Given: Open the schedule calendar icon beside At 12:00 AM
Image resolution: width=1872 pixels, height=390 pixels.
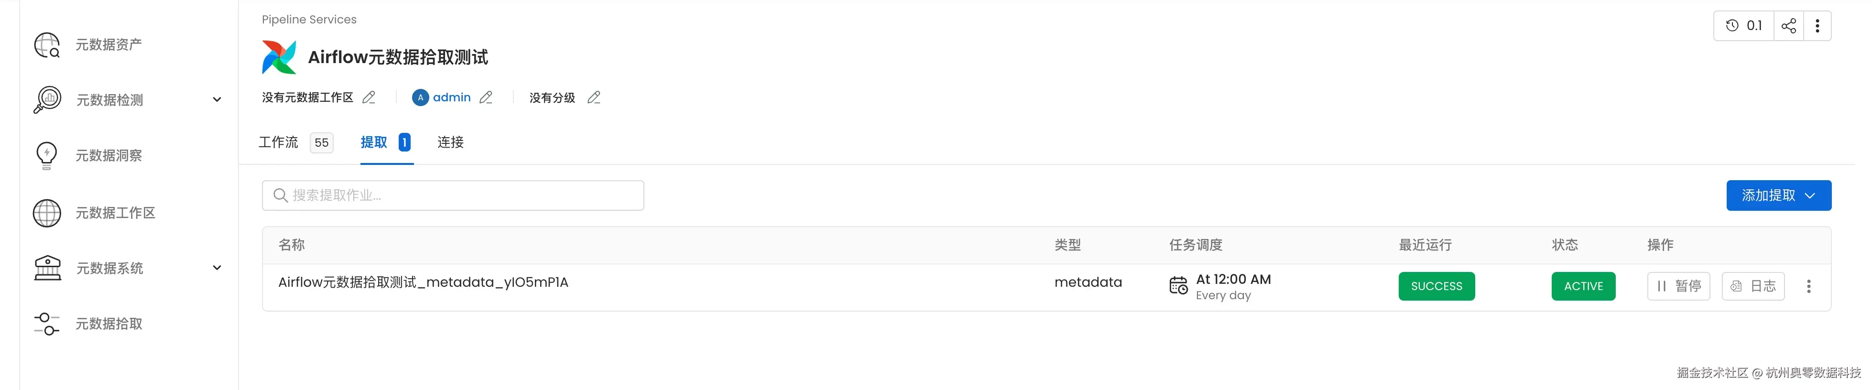Looking at the screenshot, I should tap(1178, 286).
